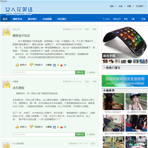The height and width of the screenshot is (148, 148).
Task: Expand the 0 条评论 comments list on 冰孔倒饭 post
Action: click(91, 134)
